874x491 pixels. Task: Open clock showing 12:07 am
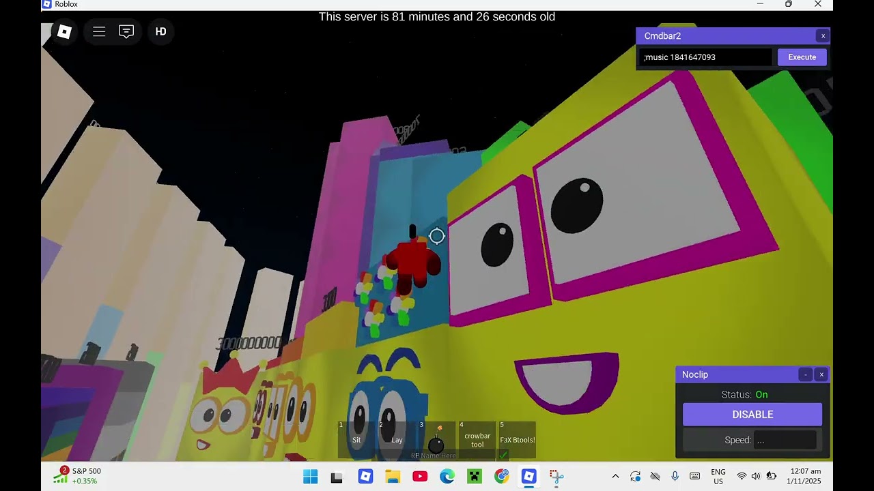point(806,476)
